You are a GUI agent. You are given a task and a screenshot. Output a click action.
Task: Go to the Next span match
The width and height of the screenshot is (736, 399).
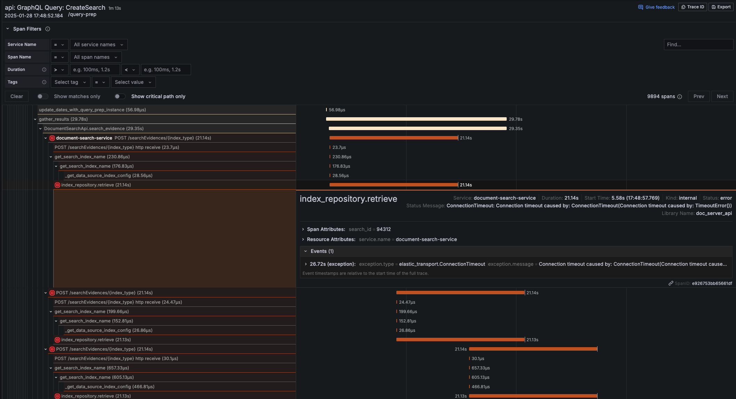722,96
